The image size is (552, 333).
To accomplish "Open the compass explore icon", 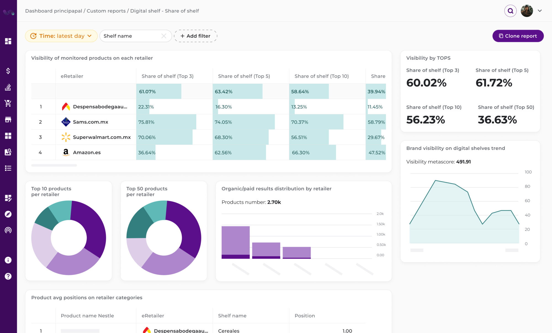I will tap(8, 214).
